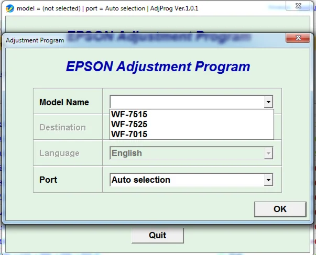Click the Port label

tap(48, 180)
